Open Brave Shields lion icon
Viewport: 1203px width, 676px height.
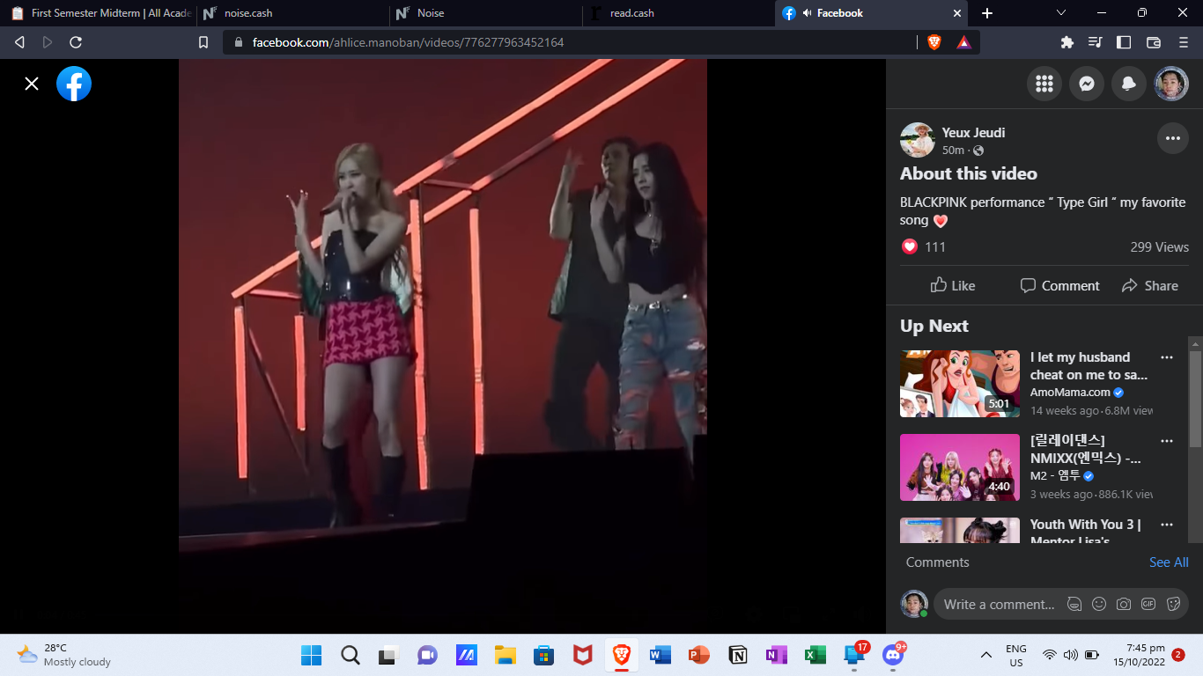pos(934,42)
